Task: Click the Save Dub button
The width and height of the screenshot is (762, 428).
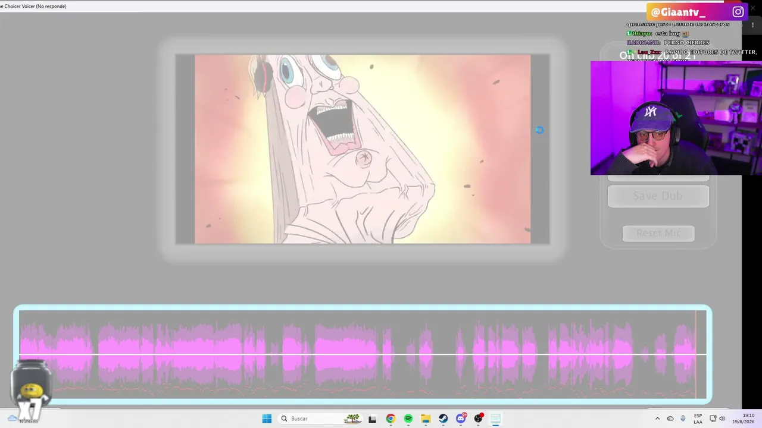Action: [x=658, y=196]
